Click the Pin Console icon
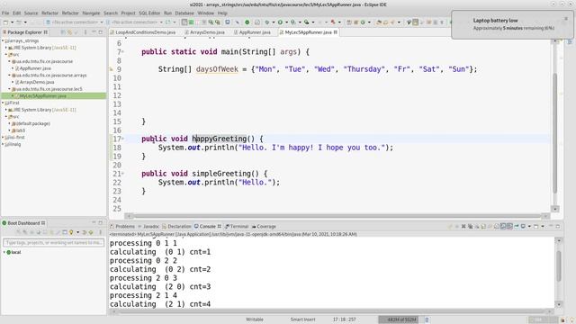Screen dimensions: 576x324 (517, 226)
